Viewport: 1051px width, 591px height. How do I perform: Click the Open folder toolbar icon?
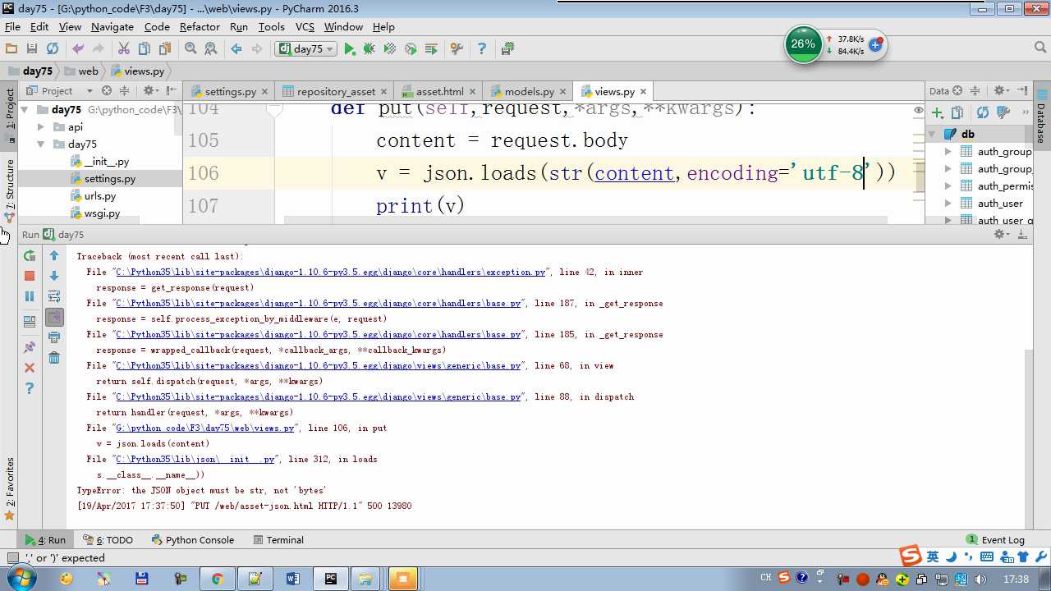pos(11,49)
